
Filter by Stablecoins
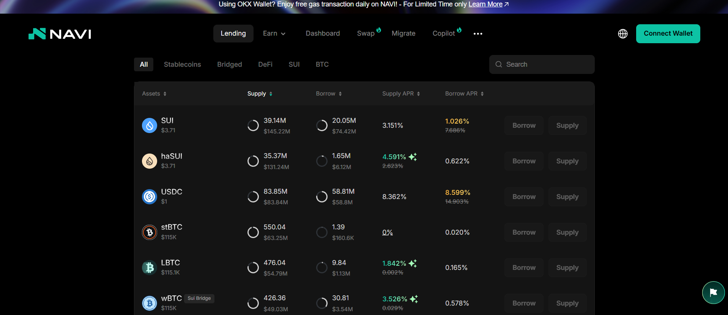[183, 64]
